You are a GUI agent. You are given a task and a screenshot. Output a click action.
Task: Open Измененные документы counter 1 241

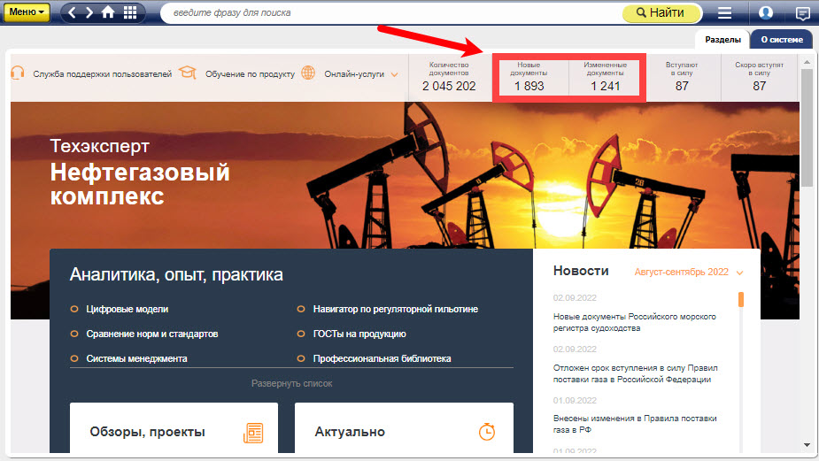click(x=605, y=77)
